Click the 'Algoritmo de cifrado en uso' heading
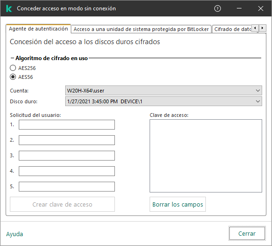The height and width of the screenshot is (246, 272). pos(52,58)
